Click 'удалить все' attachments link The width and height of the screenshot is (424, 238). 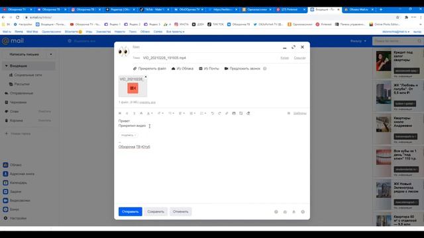click(x=147, y=102)
